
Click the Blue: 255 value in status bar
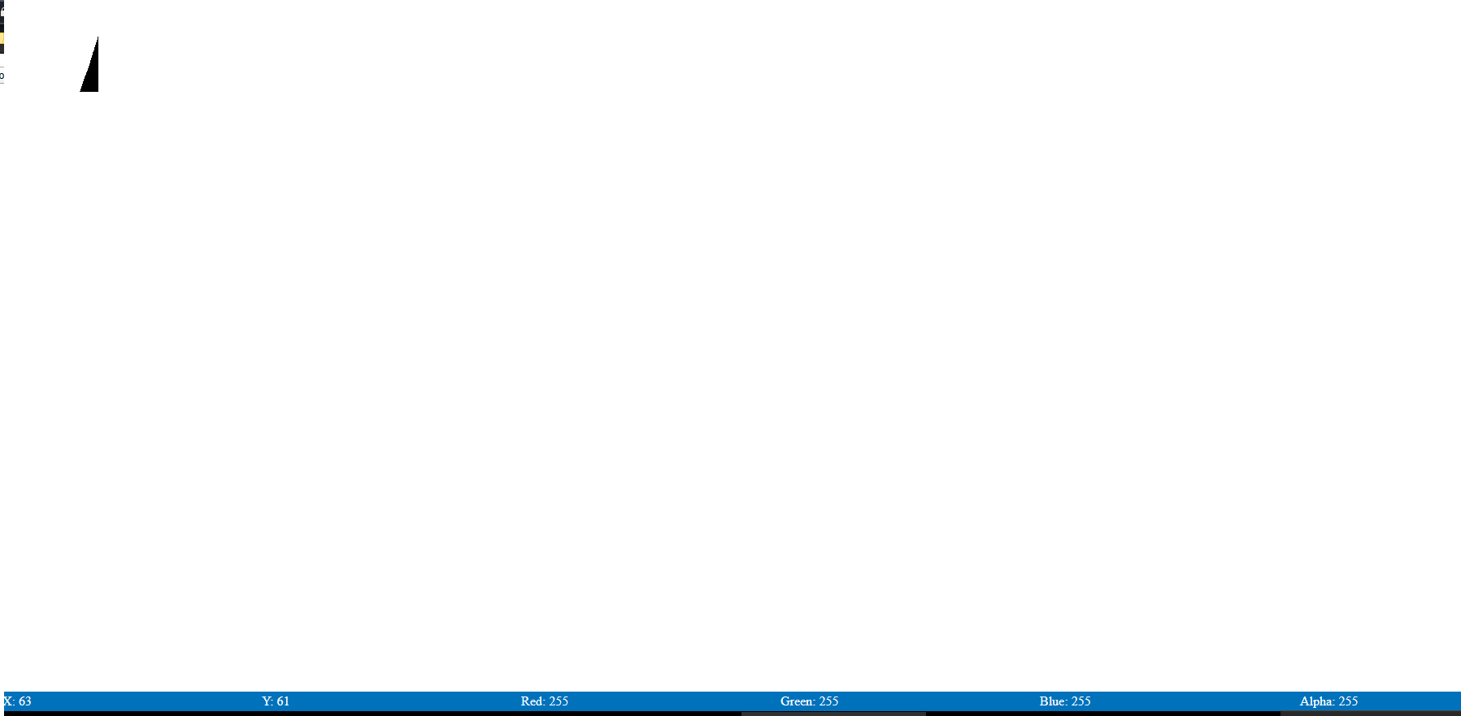[x=1064, y=701]
